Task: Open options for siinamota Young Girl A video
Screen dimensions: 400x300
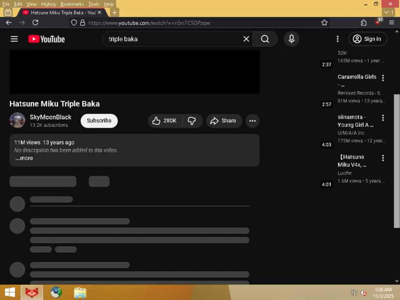Action: coord(383,118)
